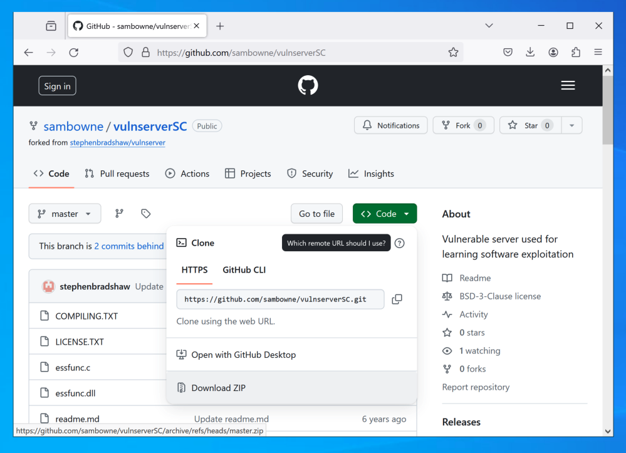
Task: Click the page vertical scrollbar thumb
Action: (608, 110)
